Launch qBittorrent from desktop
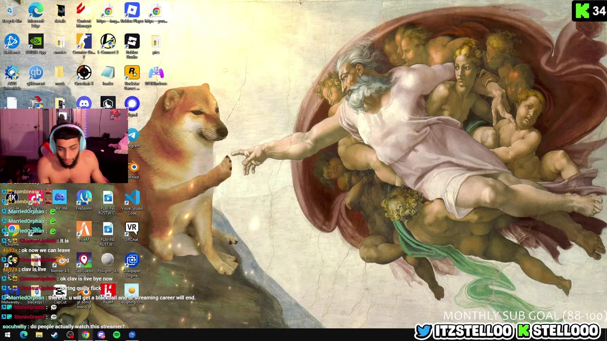 coord(36,76)
